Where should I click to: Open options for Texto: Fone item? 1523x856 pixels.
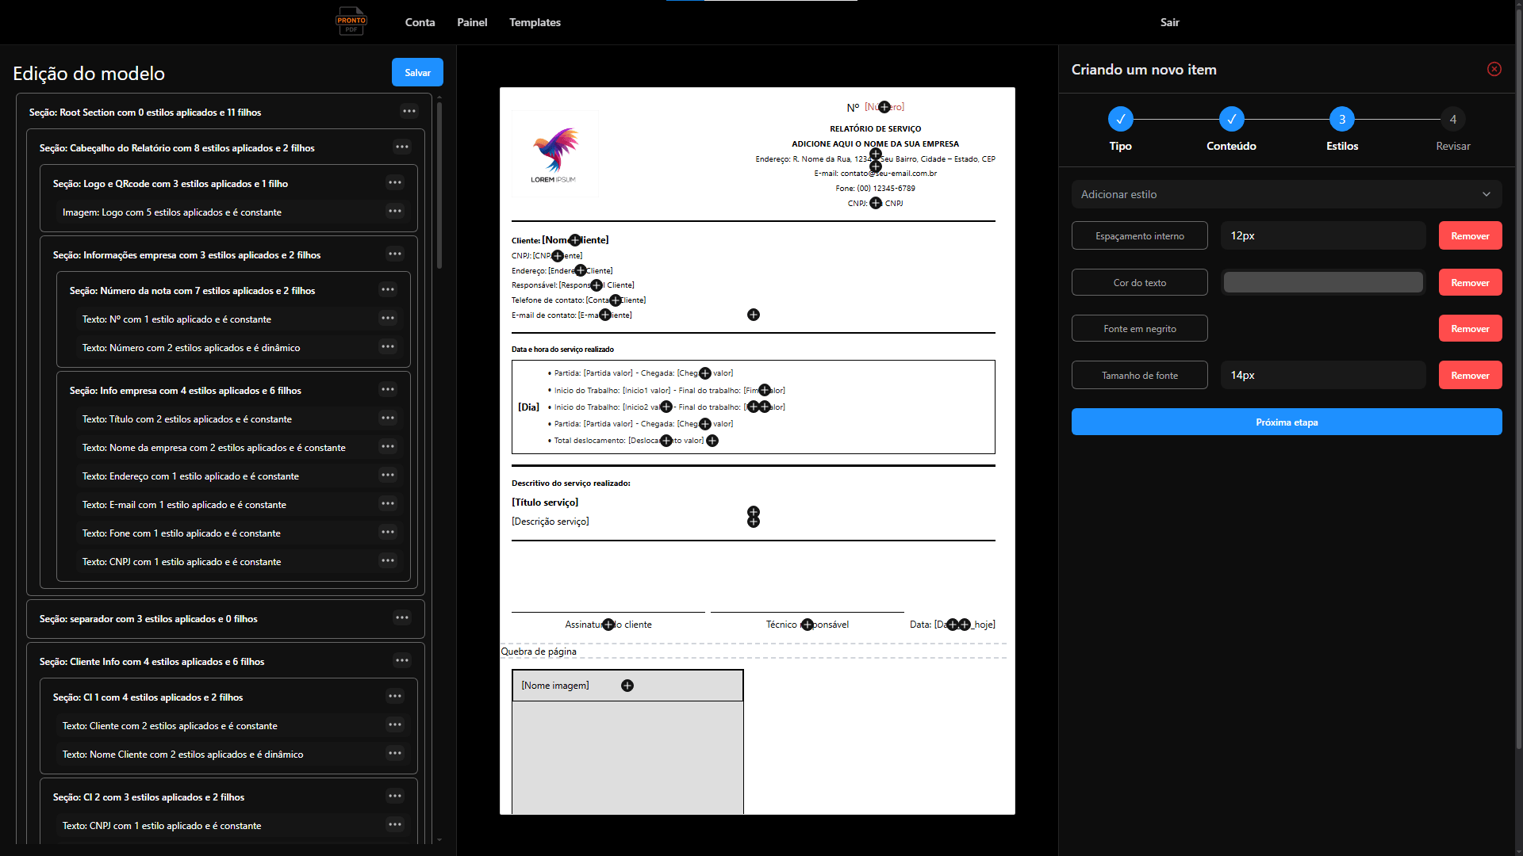coord(388,532)
